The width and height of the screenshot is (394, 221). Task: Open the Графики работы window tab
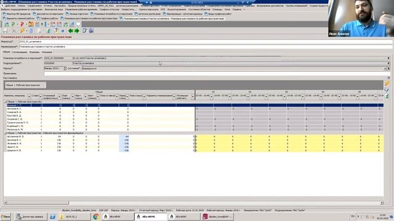pyautogui.click(x=47, y=18)
